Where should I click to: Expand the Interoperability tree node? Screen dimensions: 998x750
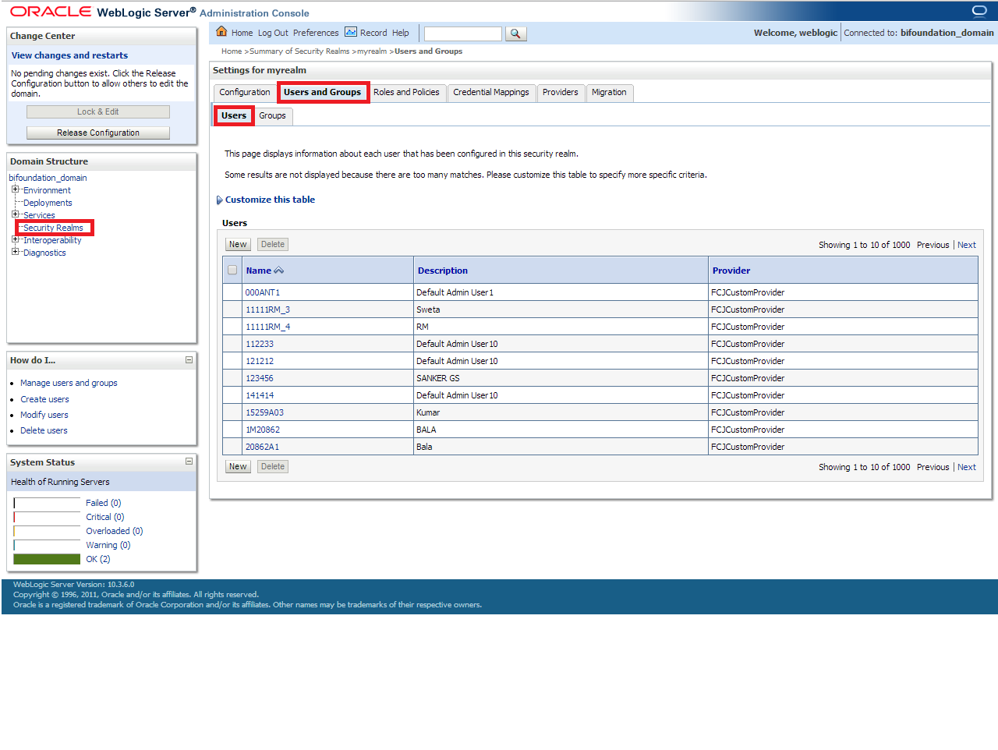(15, 239)
